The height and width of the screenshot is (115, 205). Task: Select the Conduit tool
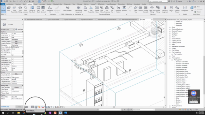[x=140, y=9]
